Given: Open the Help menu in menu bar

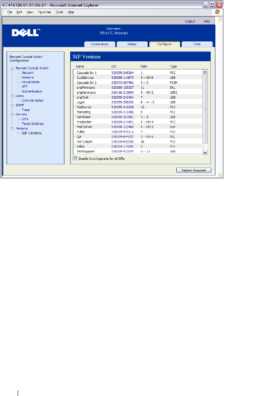Looking at the screenshot, I should [x=71, y=12].
